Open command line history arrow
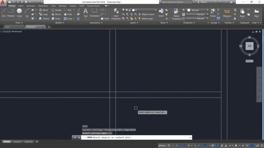Viewport: 264px width, 148px height. click(x=191, y=138)
